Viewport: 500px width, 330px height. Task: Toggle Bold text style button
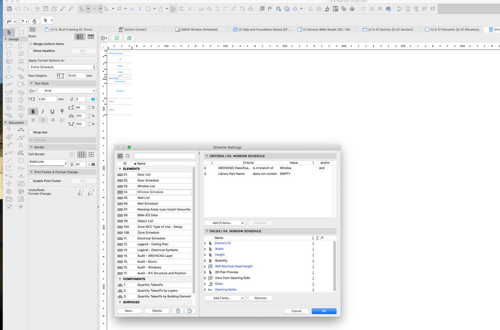coord(34,112)
